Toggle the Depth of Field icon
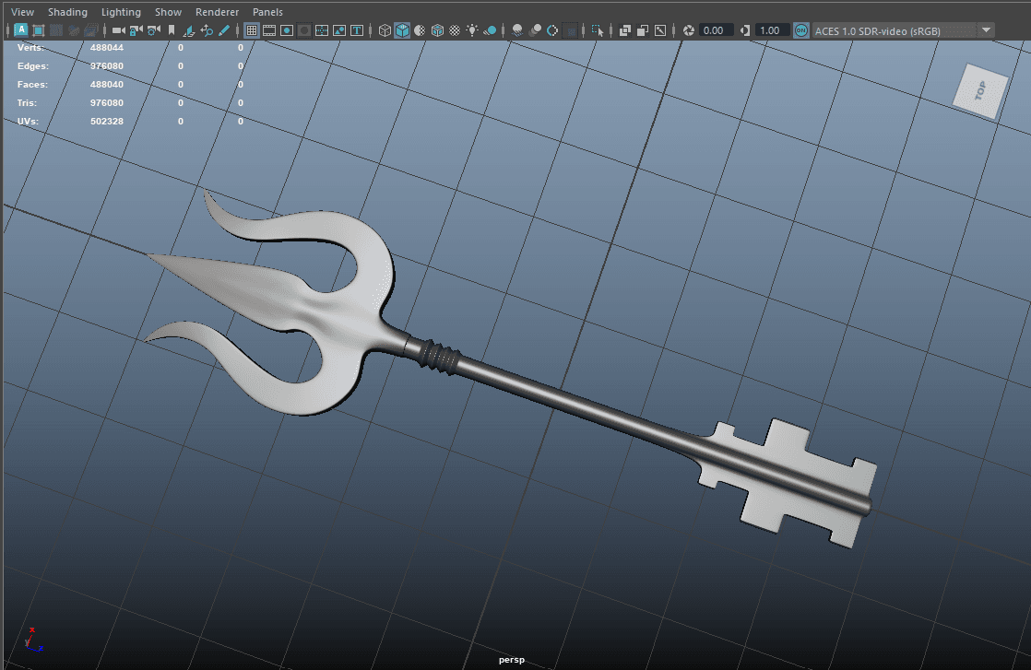The height and width of the screenshot is (670, 1031). pyautogui.click(x=570, y=30)
